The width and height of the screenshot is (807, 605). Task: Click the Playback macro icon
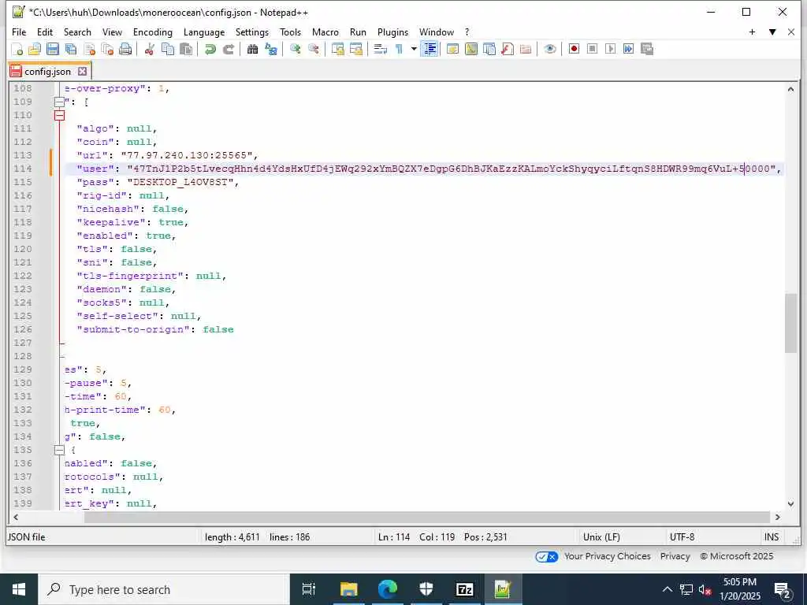pos(611,49)
